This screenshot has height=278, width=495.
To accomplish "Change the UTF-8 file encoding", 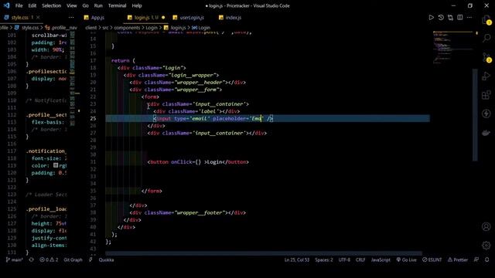I will (344, 259).
